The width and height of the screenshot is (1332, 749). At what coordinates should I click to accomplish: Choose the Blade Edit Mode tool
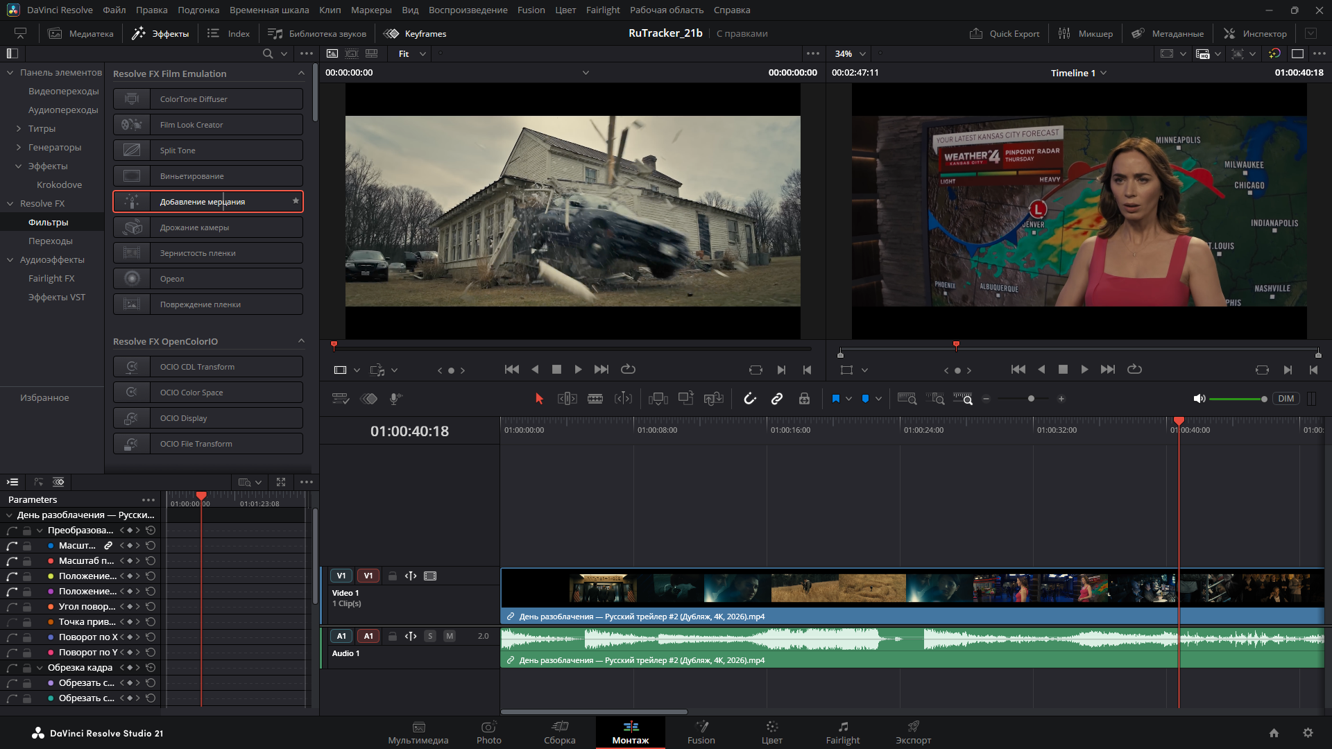point(595,399)
